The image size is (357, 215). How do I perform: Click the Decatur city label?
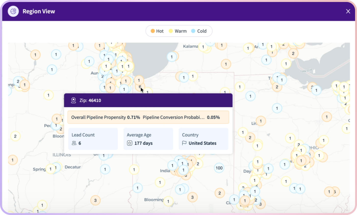(x=73, y=167)
